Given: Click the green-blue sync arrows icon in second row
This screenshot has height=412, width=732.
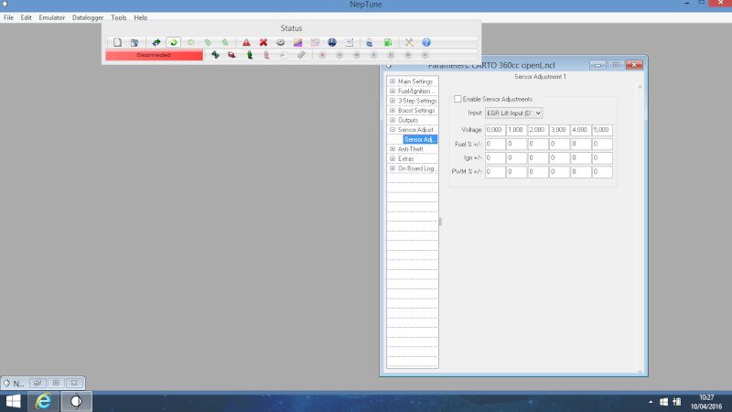Looking at the screenshot, I should point(215,55).
